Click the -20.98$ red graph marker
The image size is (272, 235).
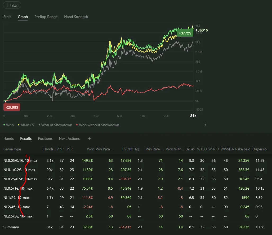12,107
